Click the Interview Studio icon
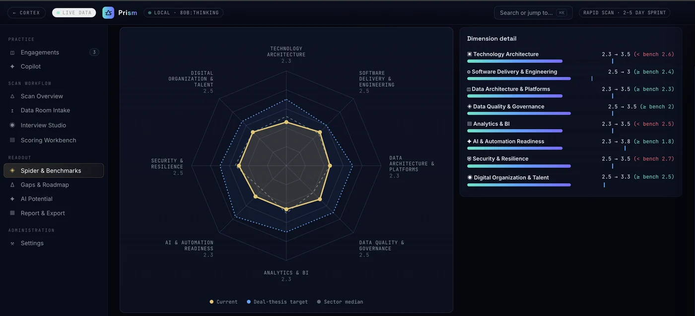This screenshot has width=695, height=316. (x=12, y=125)
